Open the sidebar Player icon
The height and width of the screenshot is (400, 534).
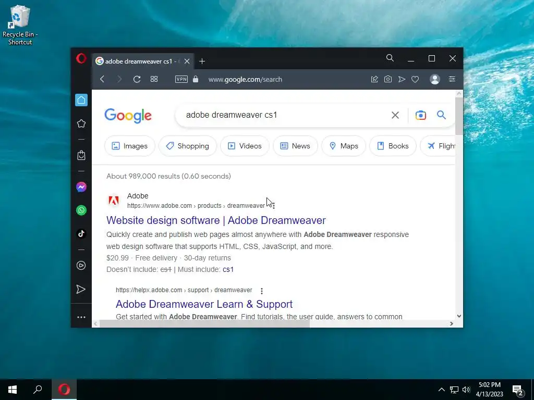(x=81, y=265)
